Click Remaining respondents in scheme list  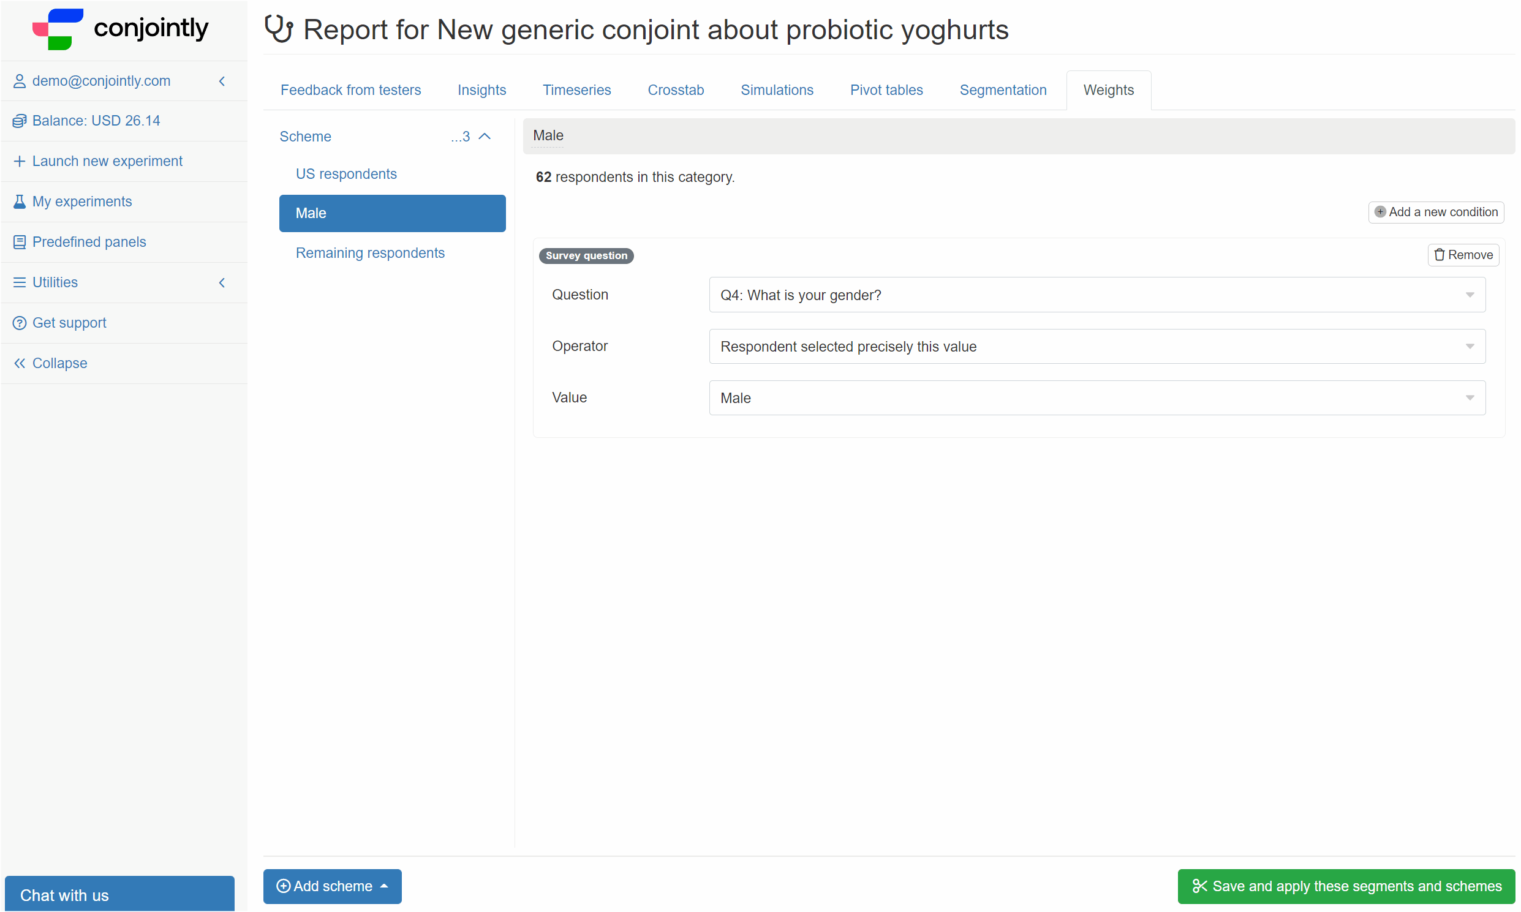click(371, 253)
